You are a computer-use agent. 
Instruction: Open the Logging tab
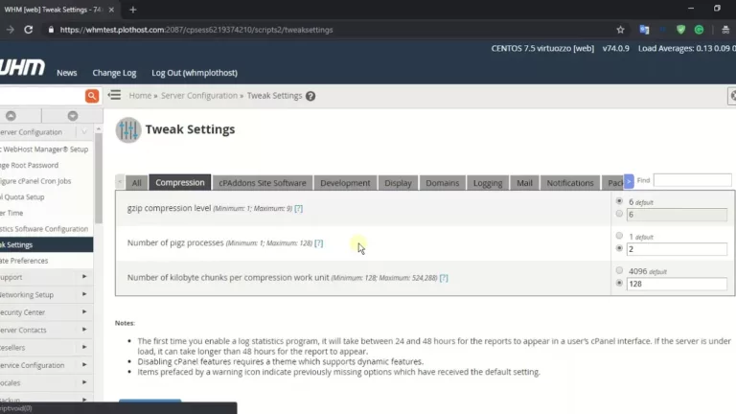[x=488, y=183]
